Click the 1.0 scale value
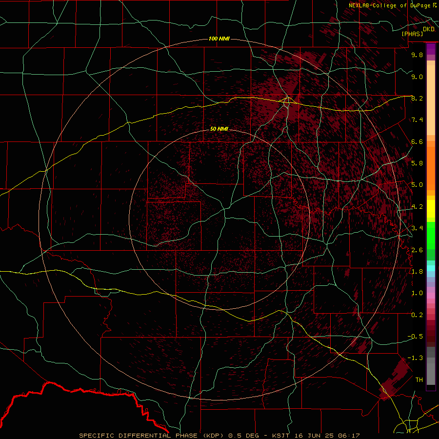This screenshot has width=439, height=439. [417, 293]
